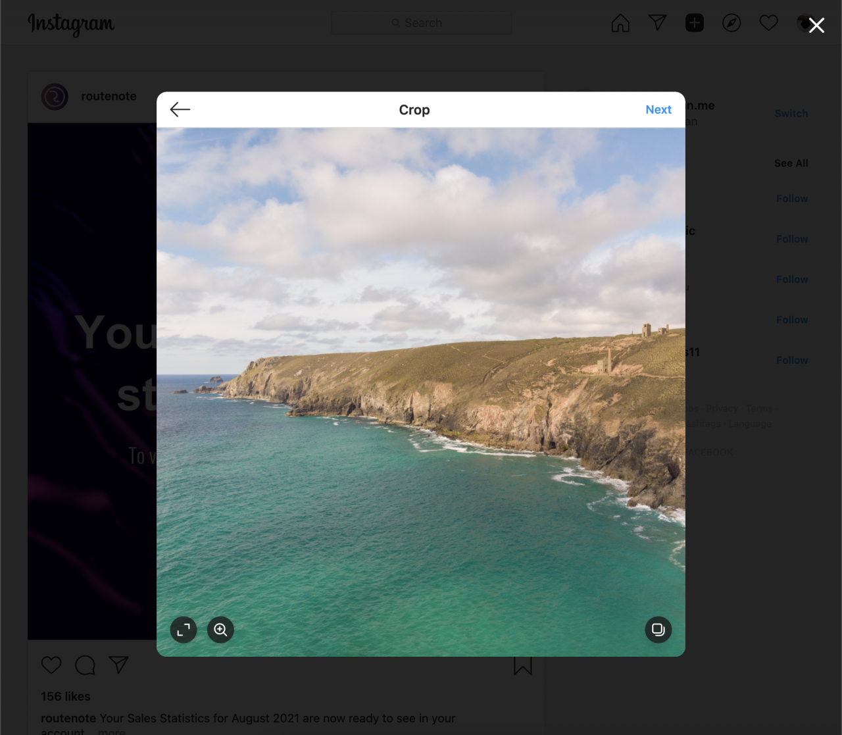Expand the caption by clicking more
Viewport: 842px width, 735px height.
tap(111, 731)
